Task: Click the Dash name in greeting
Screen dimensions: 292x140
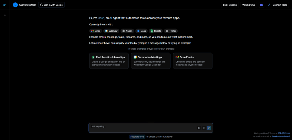Action: point(101,18)
